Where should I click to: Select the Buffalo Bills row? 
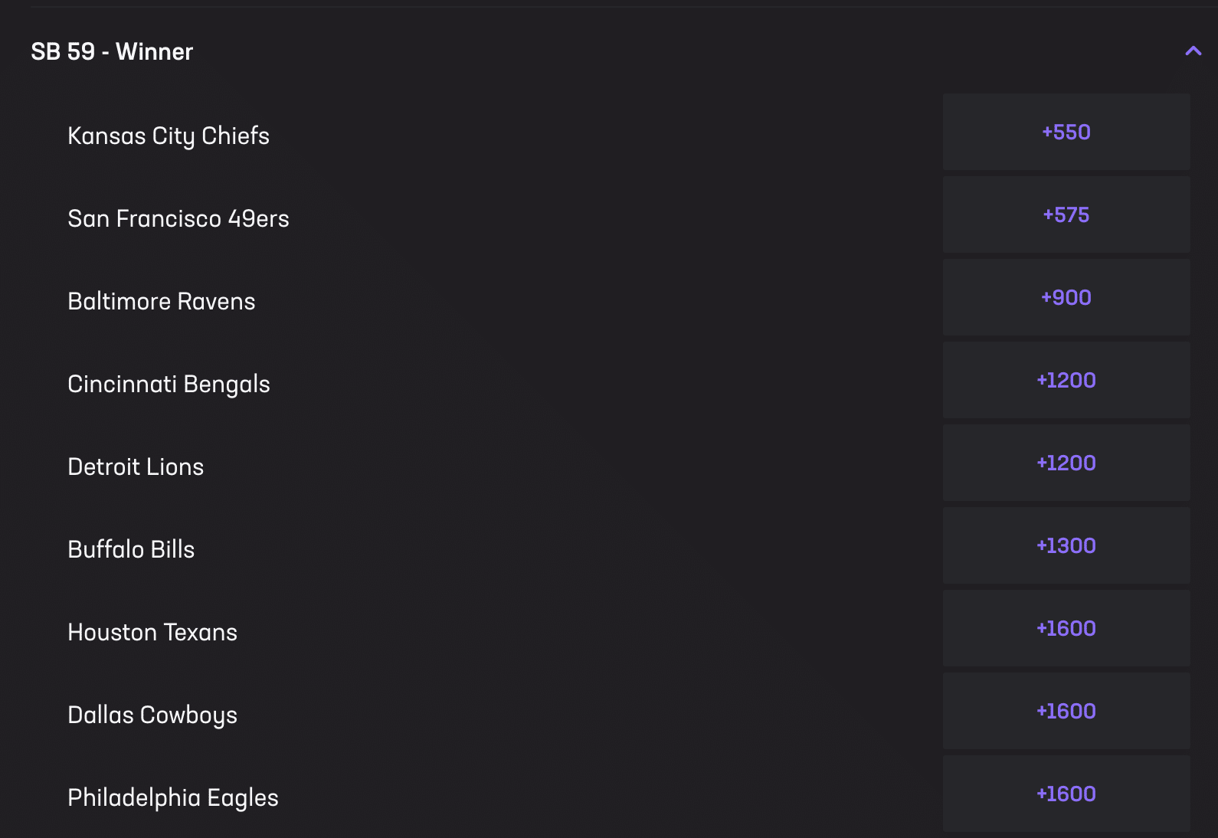click(x=131, y=549)
